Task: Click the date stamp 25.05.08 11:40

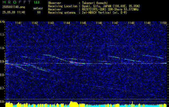Action: (14, 12)
